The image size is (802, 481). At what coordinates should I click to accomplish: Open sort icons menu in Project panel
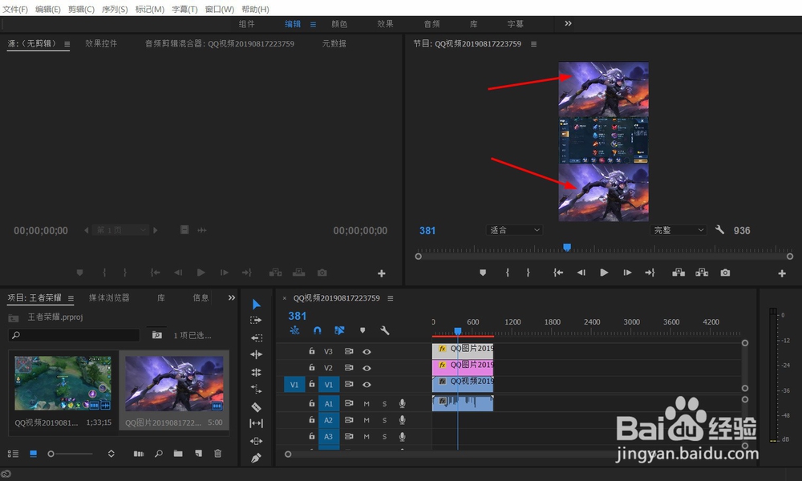pyautogui.click(x=111, y=454)
